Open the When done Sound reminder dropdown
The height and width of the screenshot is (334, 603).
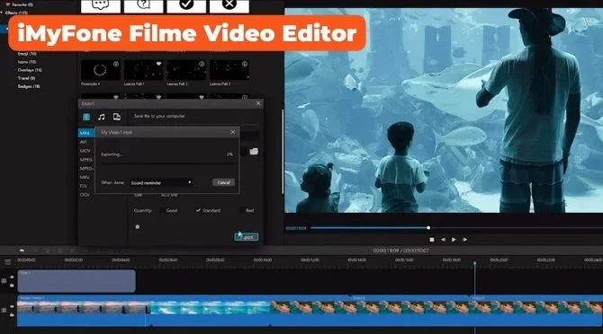(x=161, y=183)
